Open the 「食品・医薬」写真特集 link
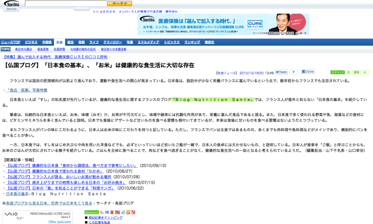Viewport: 373px width, 224px height. click(x=27, y=90)
